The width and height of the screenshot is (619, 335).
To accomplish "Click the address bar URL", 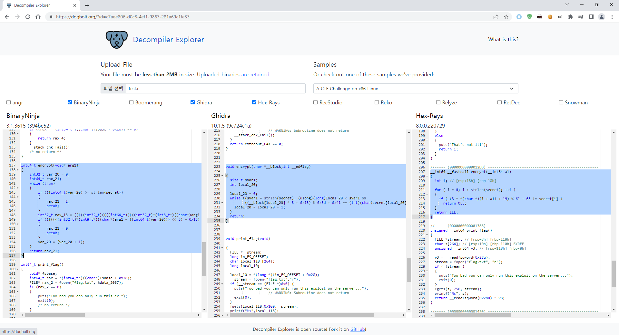I will coord(123,17).
